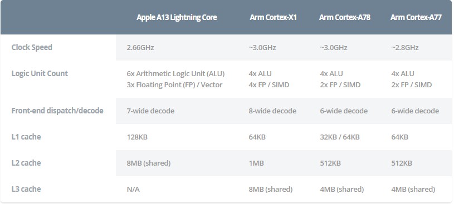Select the Logic Unit Count row label
Screen dimensions: 454x204
click(40, 73)
